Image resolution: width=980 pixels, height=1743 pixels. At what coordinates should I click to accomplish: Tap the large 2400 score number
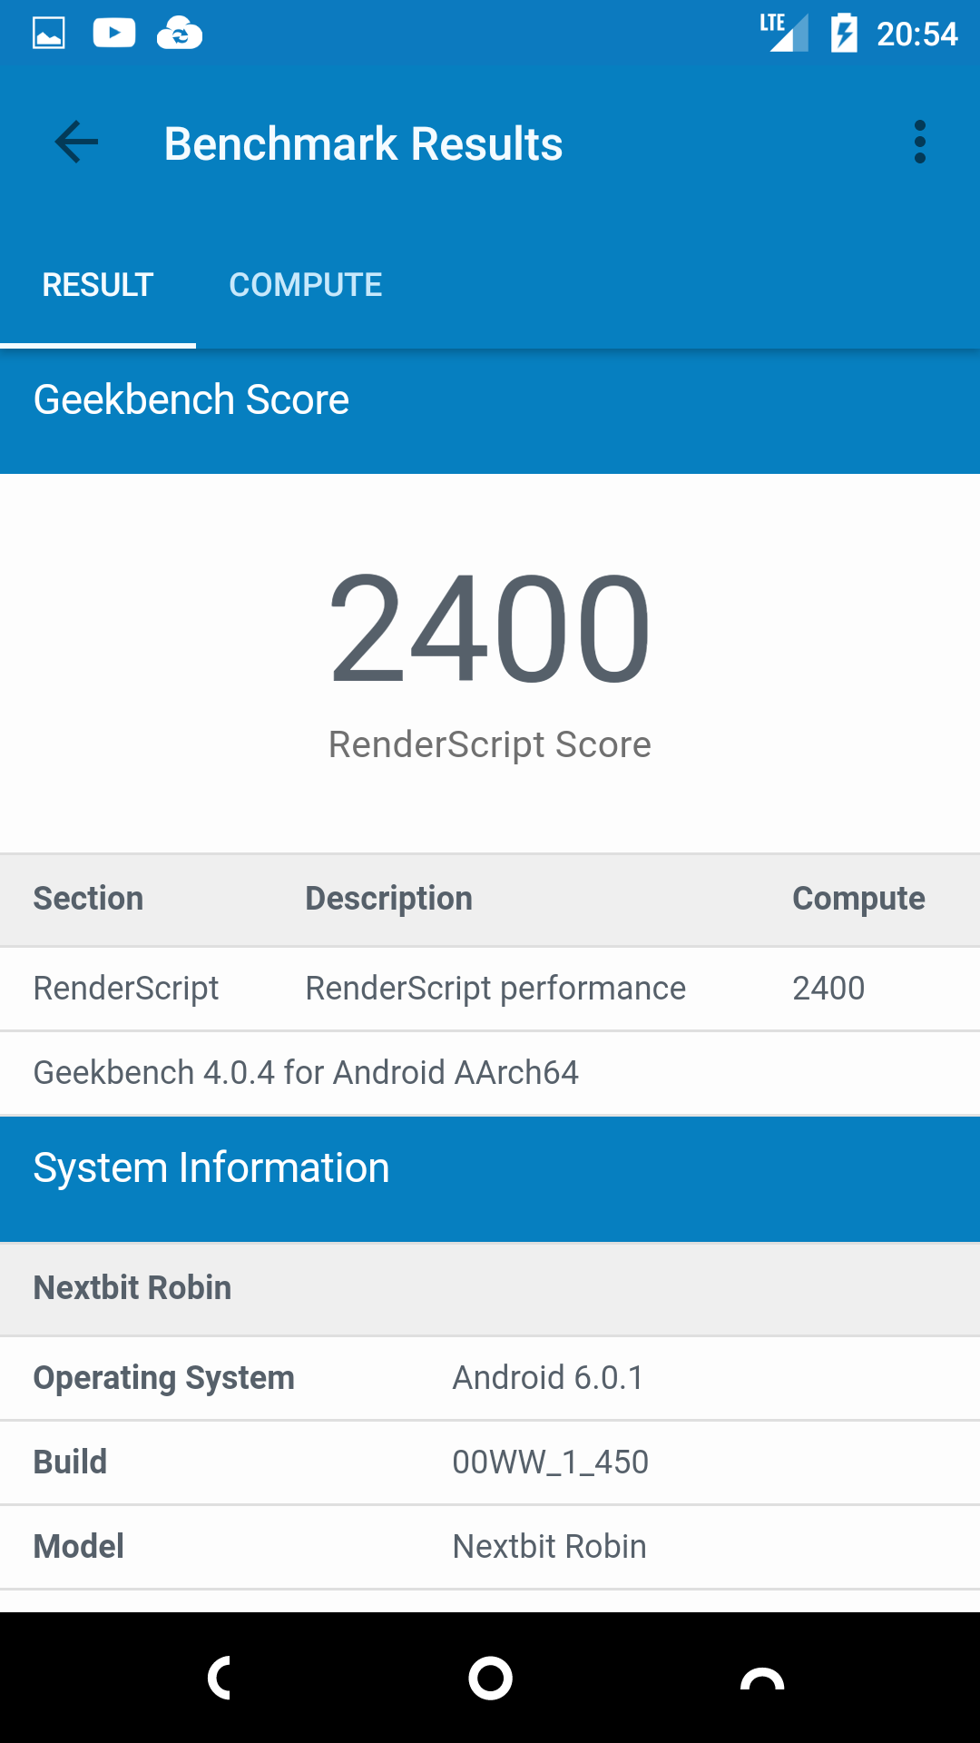490,627
